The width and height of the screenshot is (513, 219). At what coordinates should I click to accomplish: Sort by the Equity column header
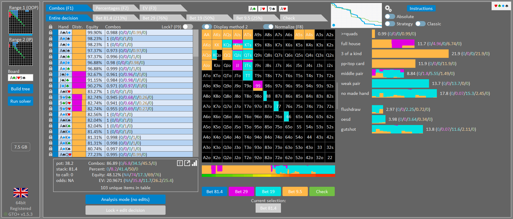(92, 27)
